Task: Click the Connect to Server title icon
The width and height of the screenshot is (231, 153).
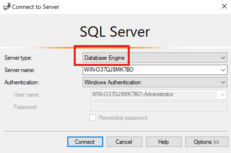Action: pos(7,7)
